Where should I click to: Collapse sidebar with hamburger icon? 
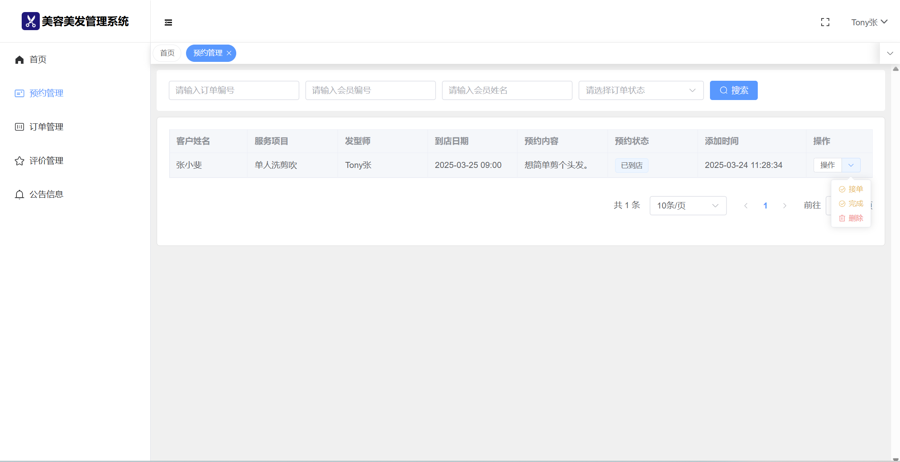point(168,22)
